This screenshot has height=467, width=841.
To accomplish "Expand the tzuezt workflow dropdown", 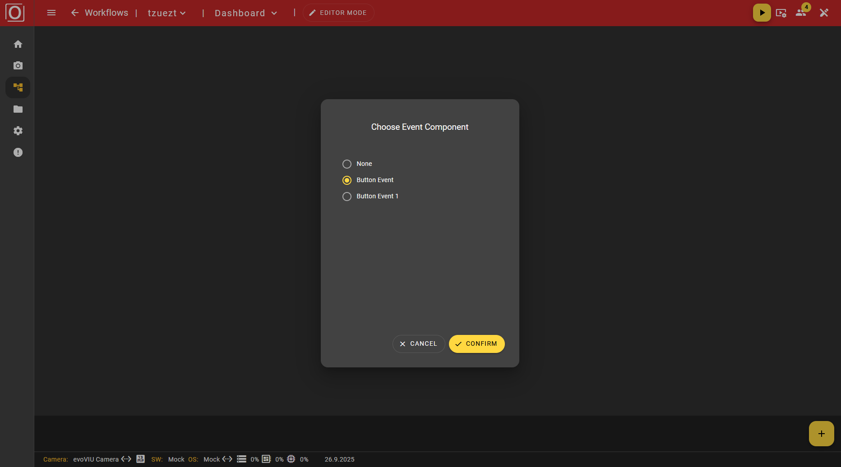I will pyautogui.click(x=167, y=13).
